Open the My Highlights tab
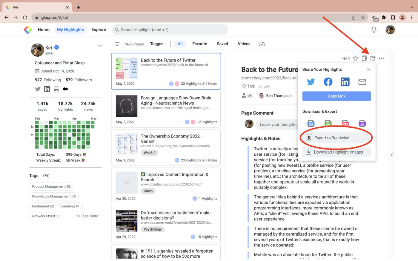Image resolution: width=418 pixels, height=261 pixels. coord(70,30)
